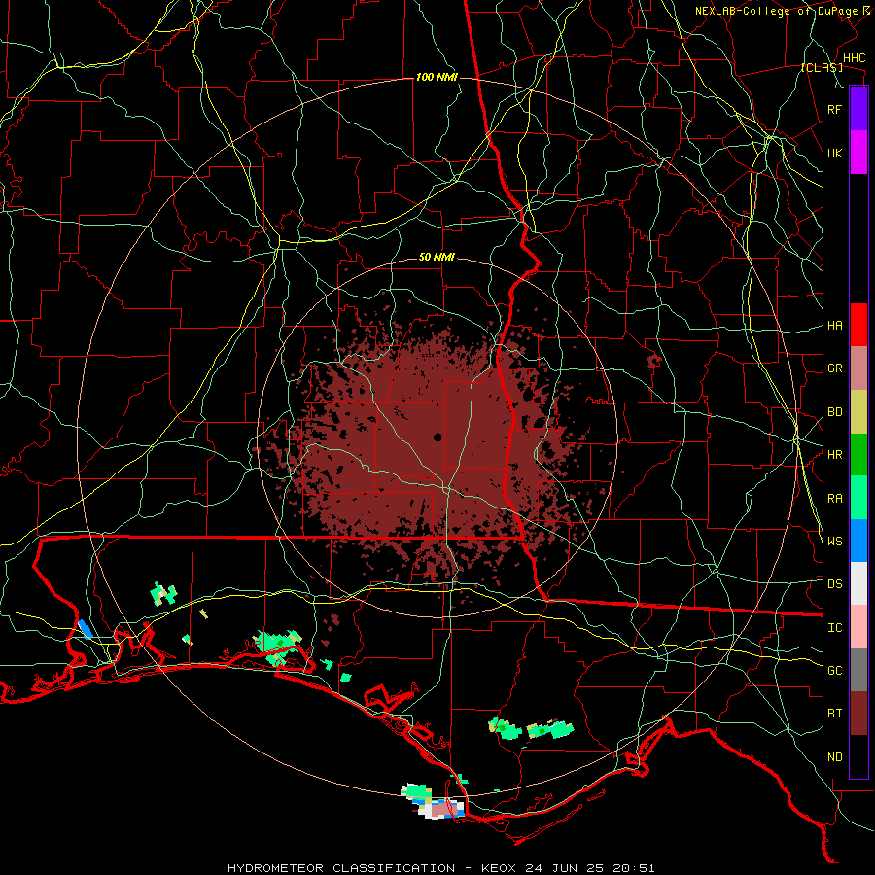Viewport: 875px width, 875px height.
Task: Click the BD legend label
Action: pyautogui.click(x=834, y=412)
